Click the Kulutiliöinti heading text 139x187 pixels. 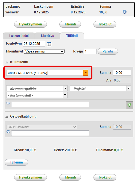(19, 62)
